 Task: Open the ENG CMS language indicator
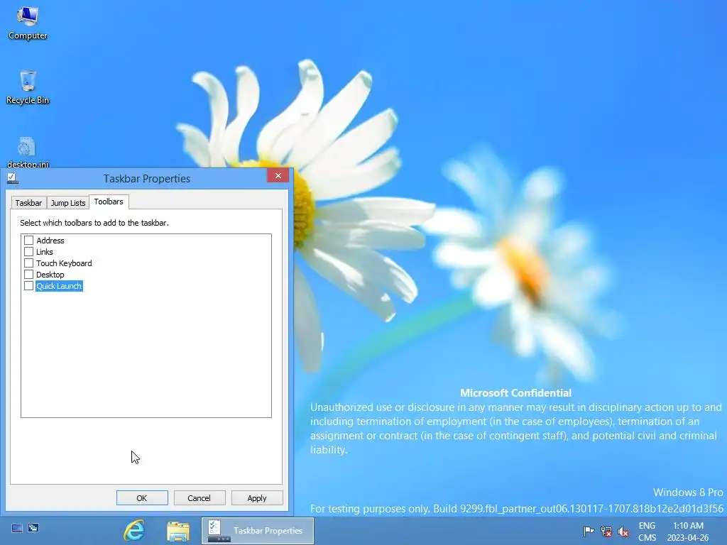647,532
